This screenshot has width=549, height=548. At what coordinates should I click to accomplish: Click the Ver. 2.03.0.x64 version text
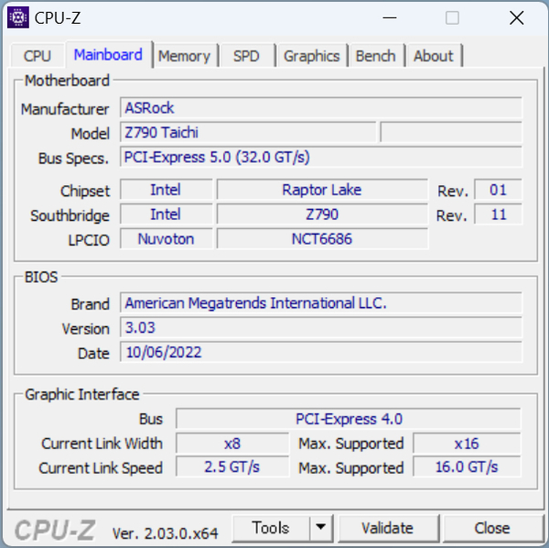click(166, 533)
